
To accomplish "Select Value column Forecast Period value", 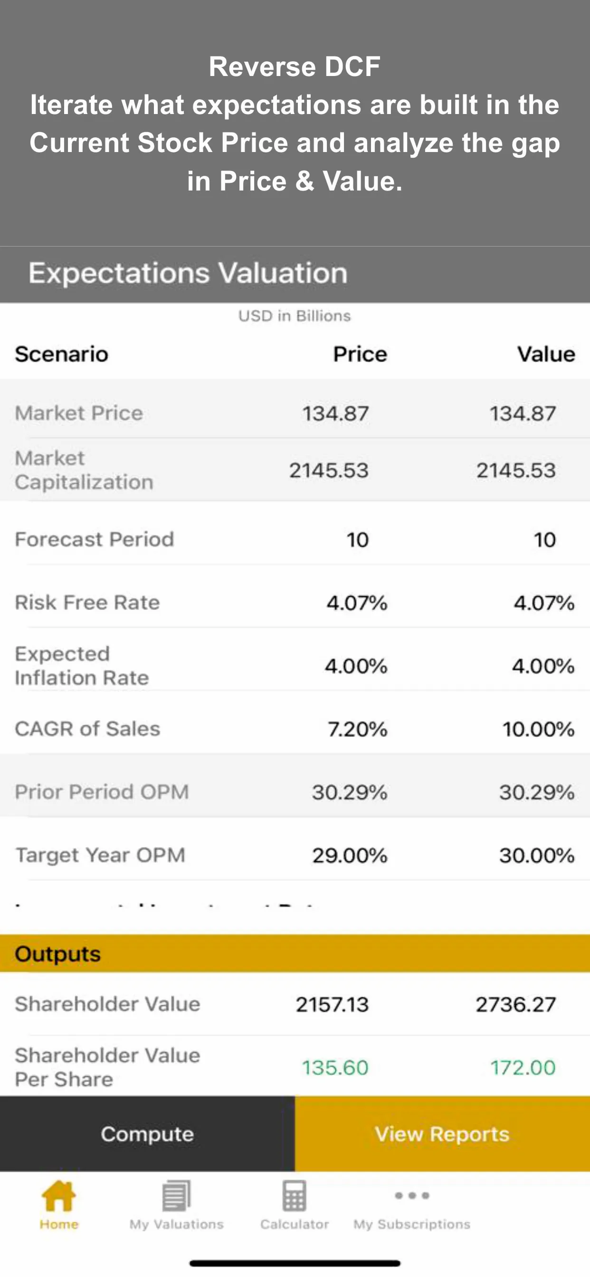I will 545,539.
